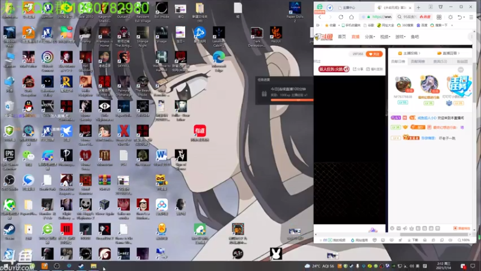Open the 360搜索 bookmark
The height and width of the screenshot is (271, 481).
pyautogui.click(x=405, y=25)
